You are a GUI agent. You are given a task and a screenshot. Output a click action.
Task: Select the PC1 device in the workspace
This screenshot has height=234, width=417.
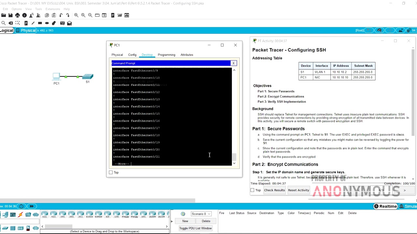tap(56, 77)
